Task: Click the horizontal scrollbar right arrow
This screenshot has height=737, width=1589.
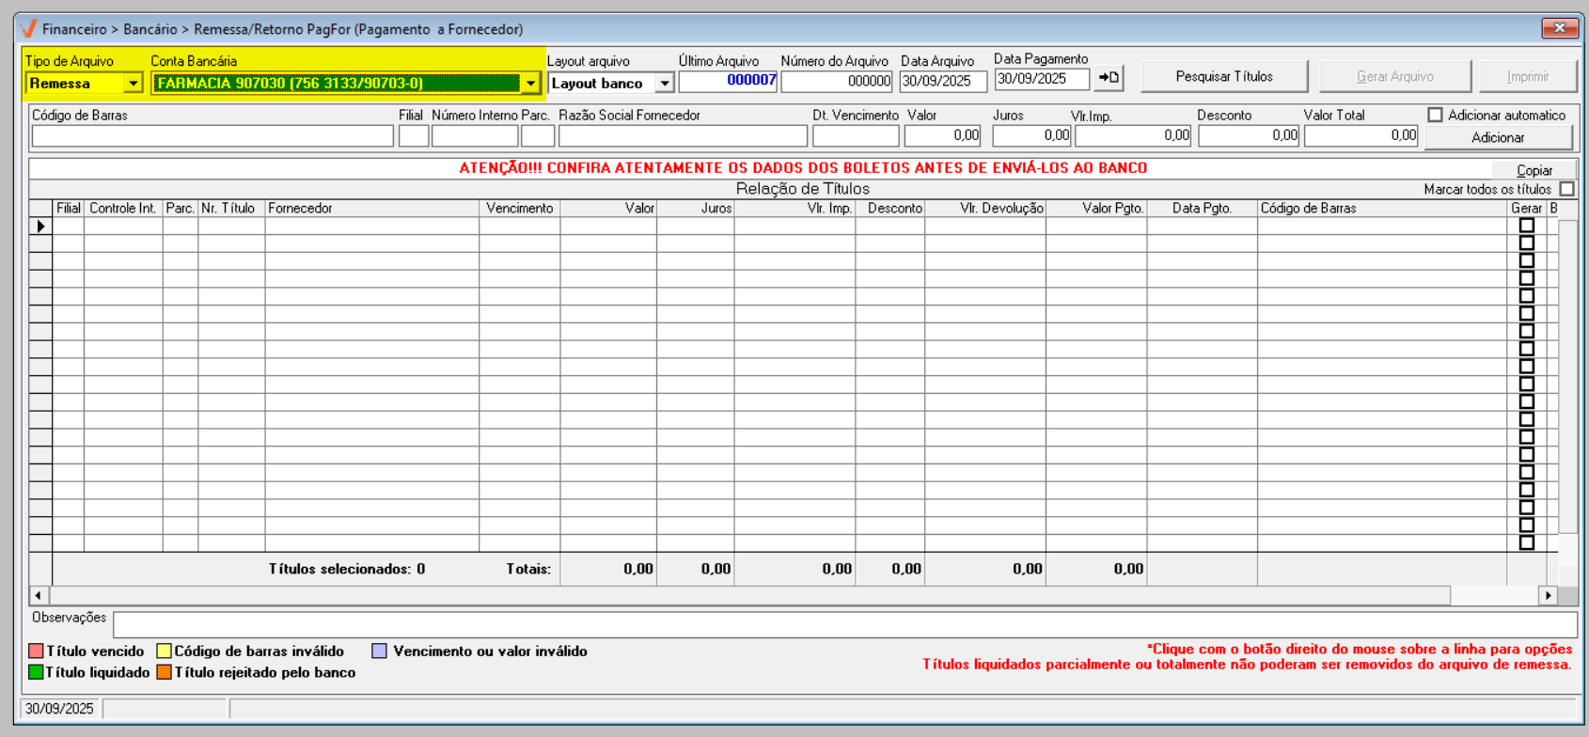Action: tap(1548, 595)
